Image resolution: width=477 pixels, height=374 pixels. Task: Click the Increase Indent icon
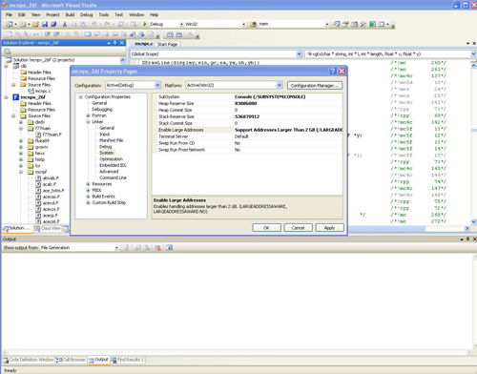pyautogui.click(x=56, y=34)
